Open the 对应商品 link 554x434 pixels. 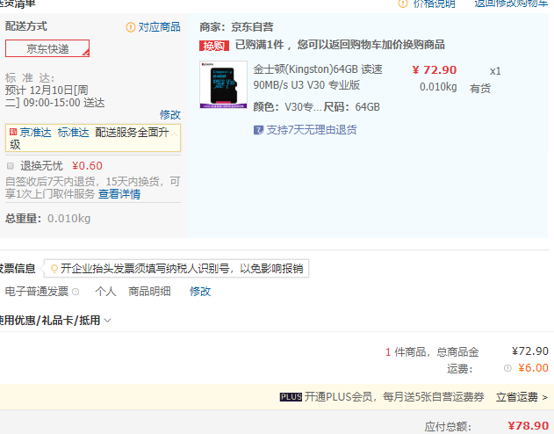point(159,27)
